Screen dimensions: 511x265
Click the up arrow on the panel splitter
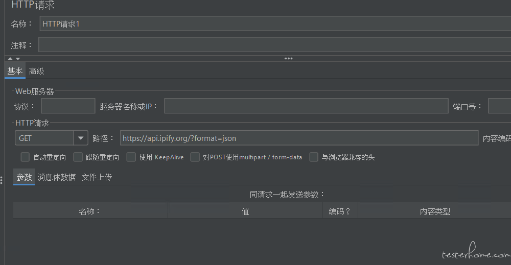(10, 59)
